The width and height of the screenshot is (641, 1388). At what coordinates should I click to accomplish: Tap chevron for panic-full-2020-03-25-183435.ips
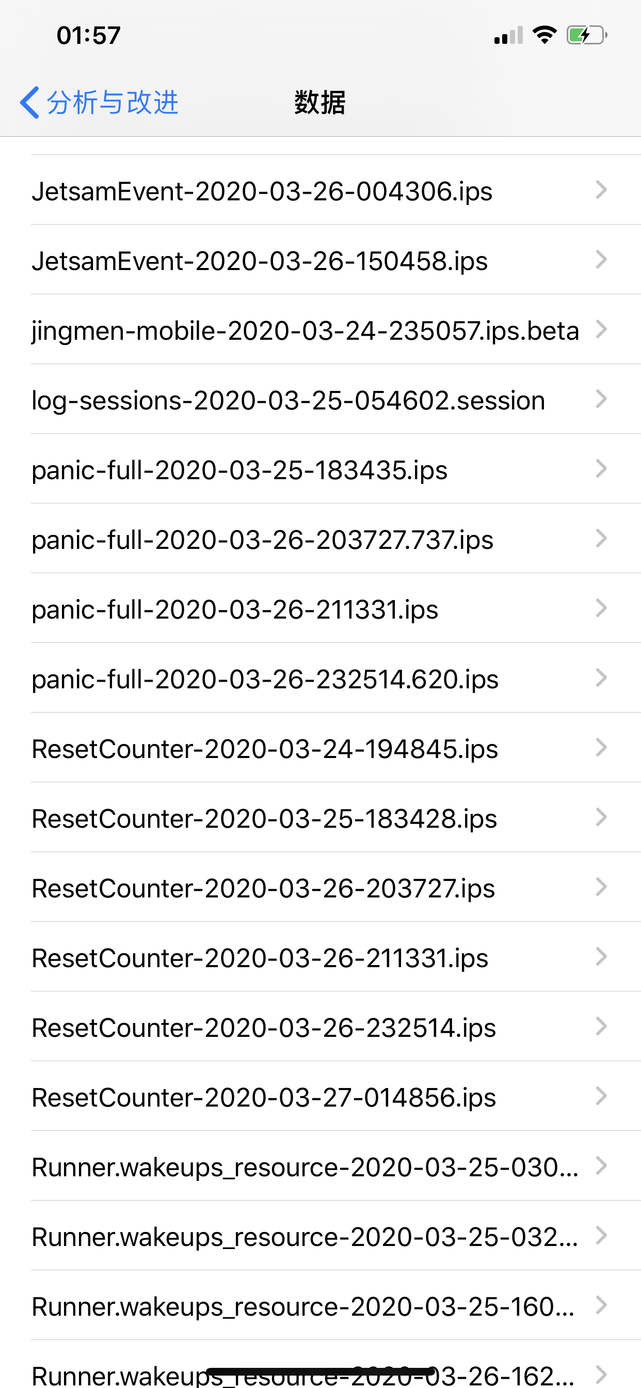click(x=601, y=469)
